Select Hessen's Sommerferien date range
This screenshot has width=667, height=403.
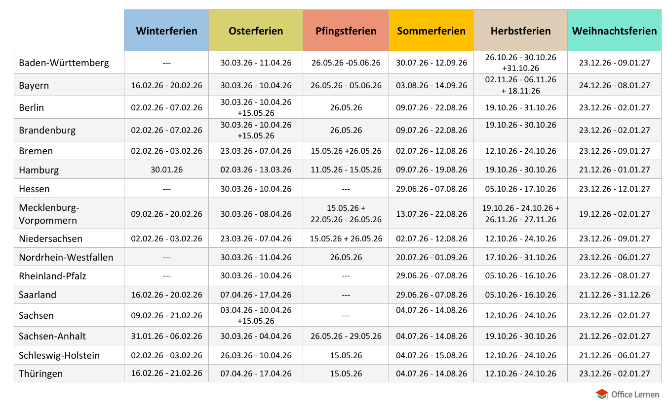pyautogui.click(x=431, y=189)
